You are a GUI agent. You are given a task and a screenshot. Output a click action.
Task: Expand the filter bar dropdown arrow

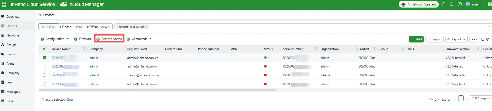(489, 27)
